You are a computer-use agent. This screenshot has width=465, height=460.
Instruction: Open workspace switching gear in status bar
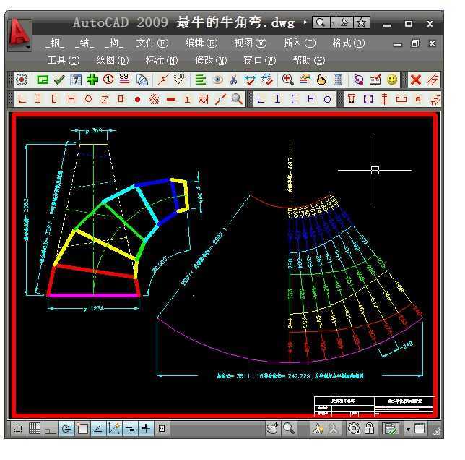(x=353, y=428)
